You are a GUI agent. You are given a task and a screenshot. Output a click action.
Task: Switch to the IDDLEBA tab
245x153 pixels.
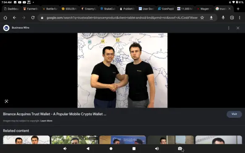point(69,9)
